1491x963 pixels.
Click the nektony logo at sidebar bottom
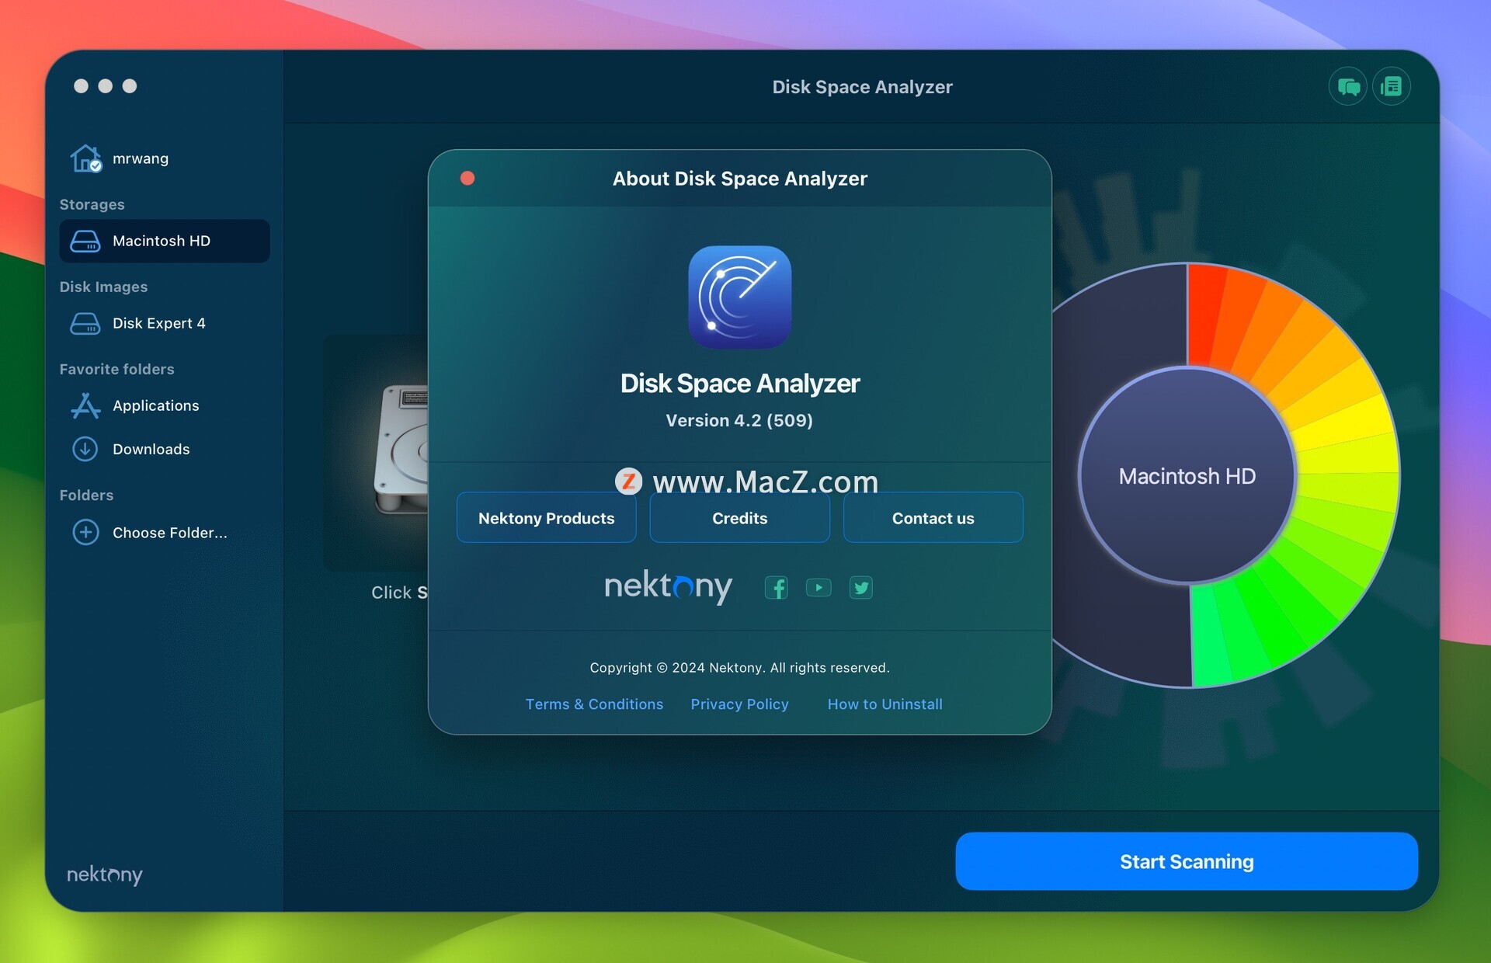(x=105, y=875)
